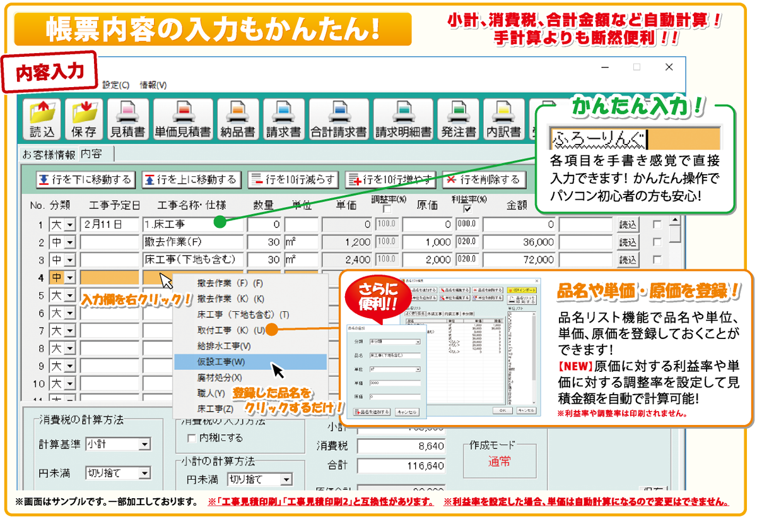
Task: Click the 内訳書 breakdown icon
Action: point(503,119)
